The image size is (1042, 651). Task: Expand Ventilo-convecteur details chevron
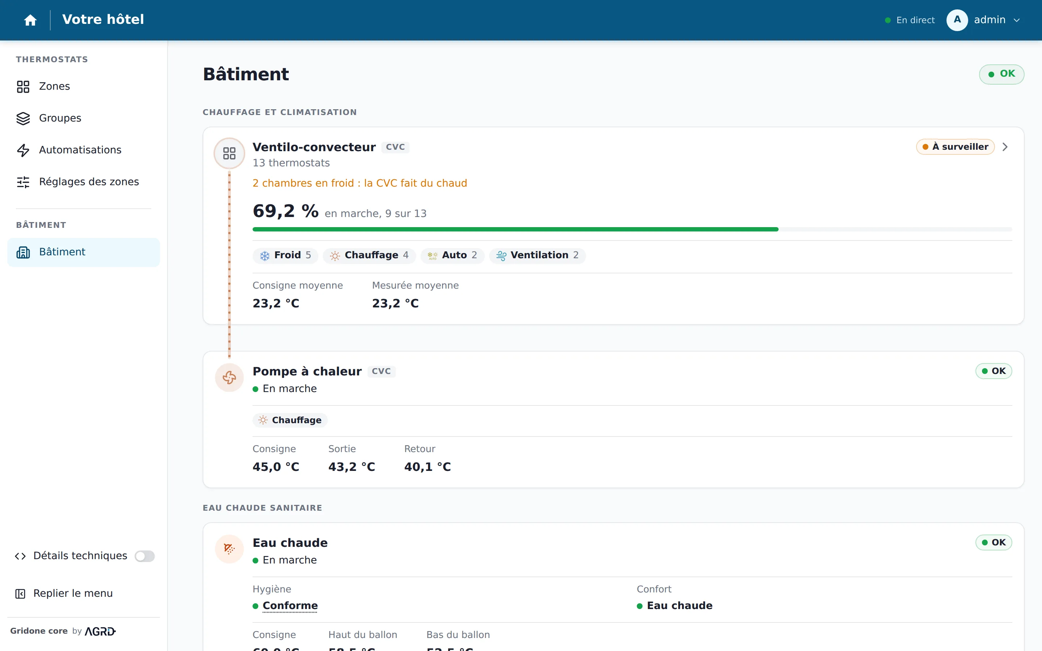tap(1005, 147)
